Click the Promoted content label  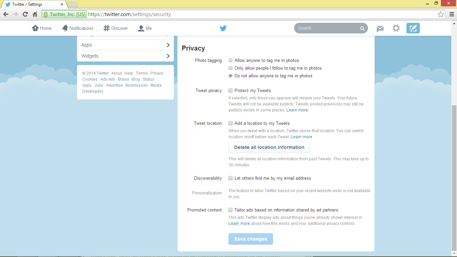(204, 210)
